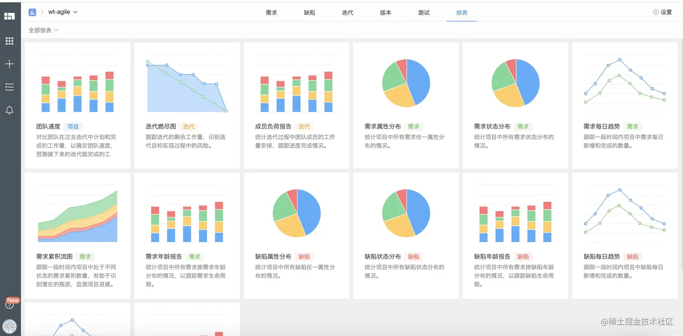Click the wt-agile project logo icon

click(32, 12)
